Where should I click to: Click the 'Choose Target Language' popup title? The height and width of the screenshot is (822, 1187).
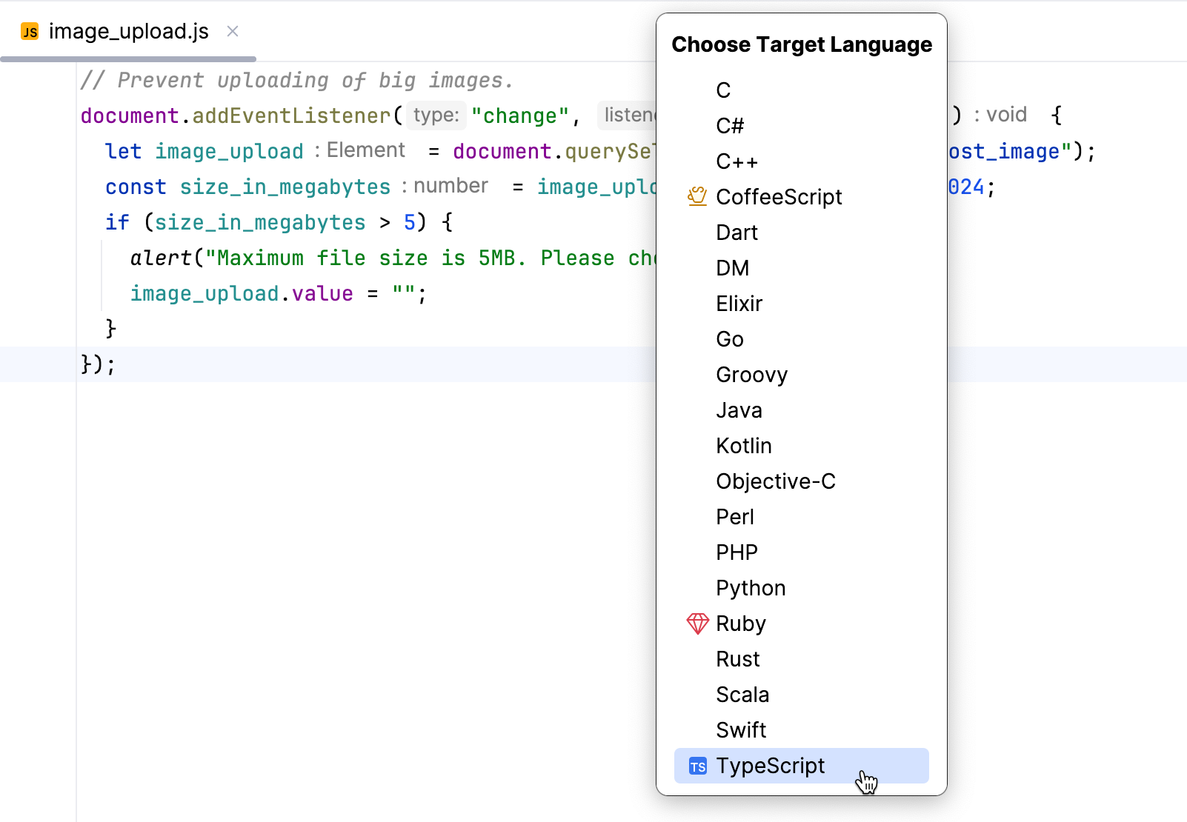802,44
